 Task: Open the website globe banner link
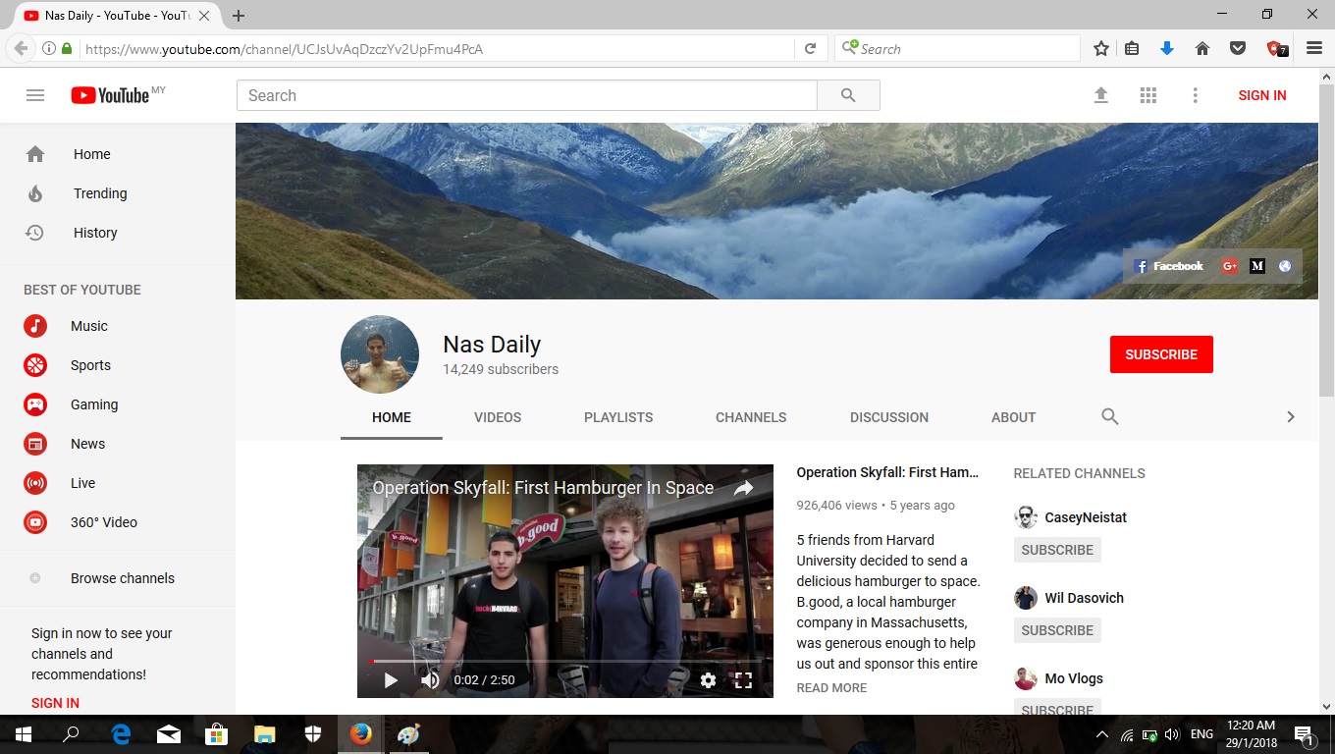[x=1285, y=266]
